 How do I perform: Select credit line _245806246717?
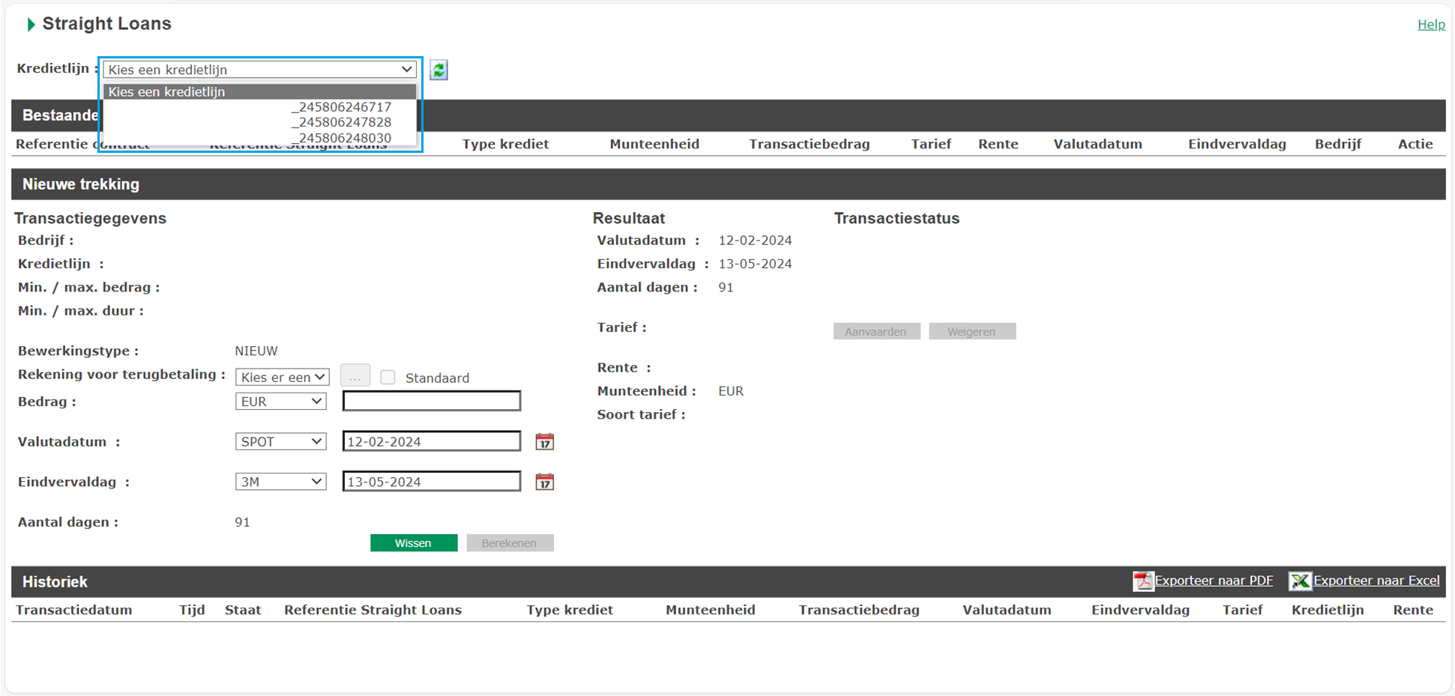click(341, 107)
